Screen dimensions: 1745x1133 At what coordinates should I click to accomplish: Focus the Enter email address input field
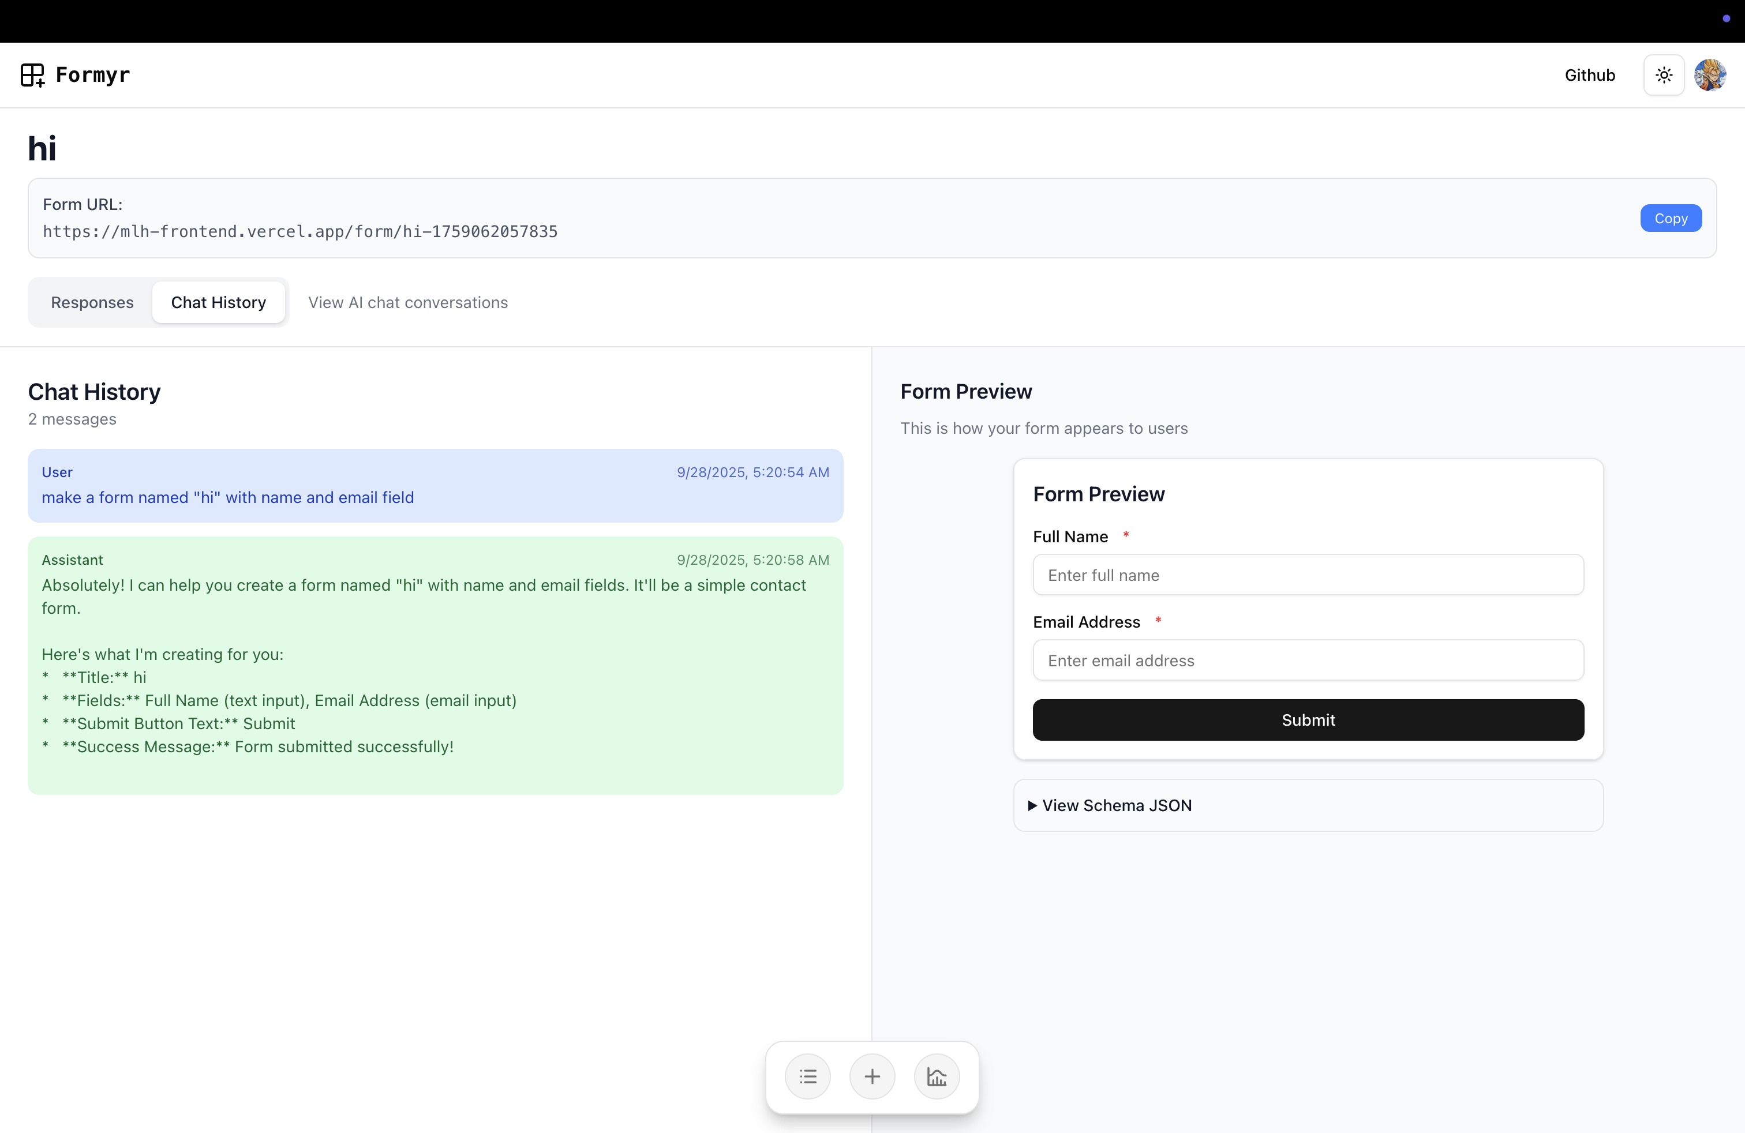click(1308, 661)
